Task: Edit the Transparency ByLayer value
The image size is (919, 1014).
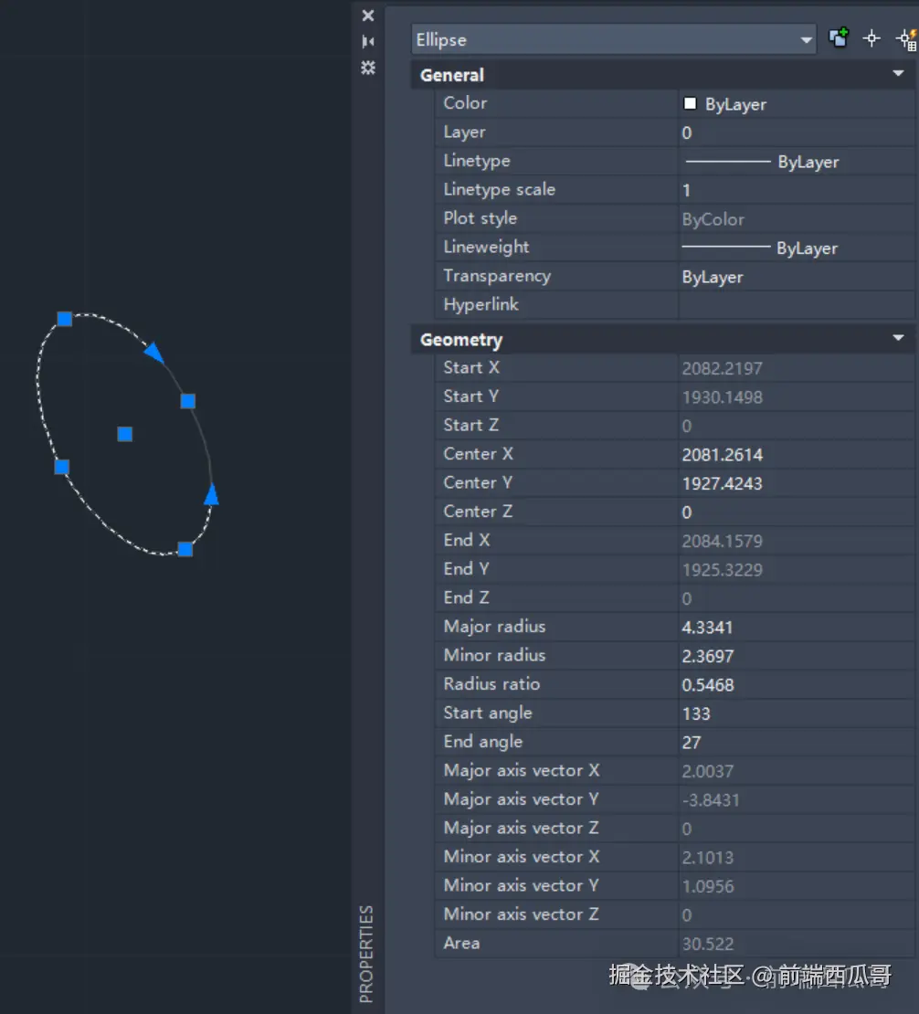Action: point(797,277)
